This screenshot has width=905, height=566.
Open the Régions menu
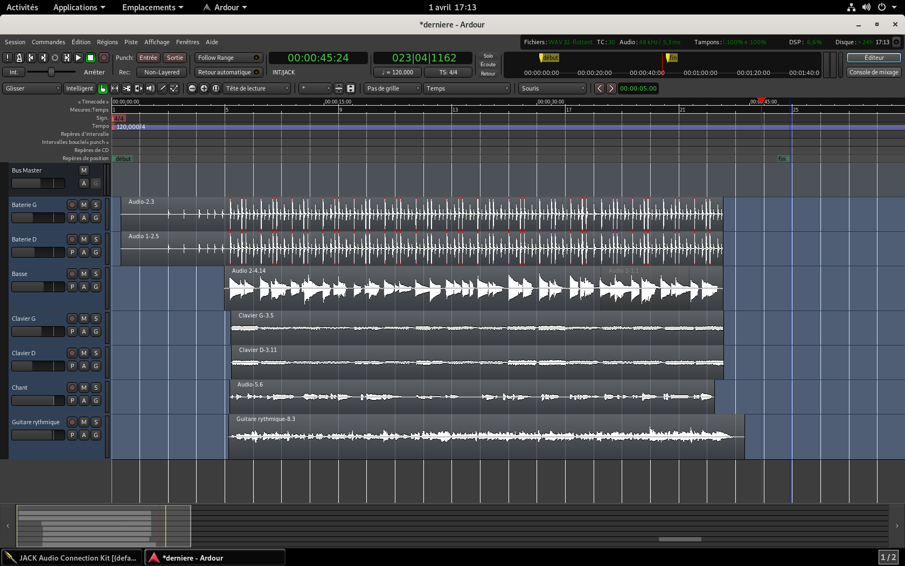point(107,42)
